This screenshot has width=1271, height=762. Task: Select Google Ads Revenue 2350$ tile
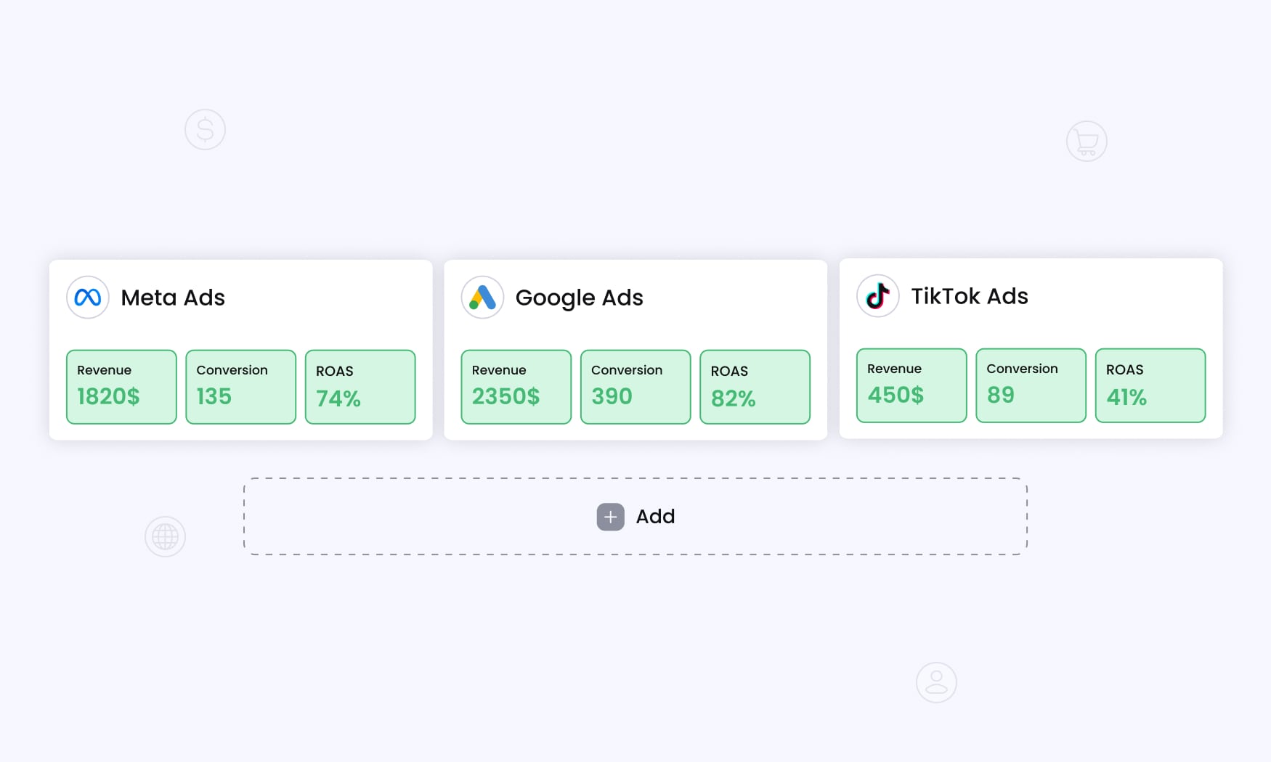[516, 387]
